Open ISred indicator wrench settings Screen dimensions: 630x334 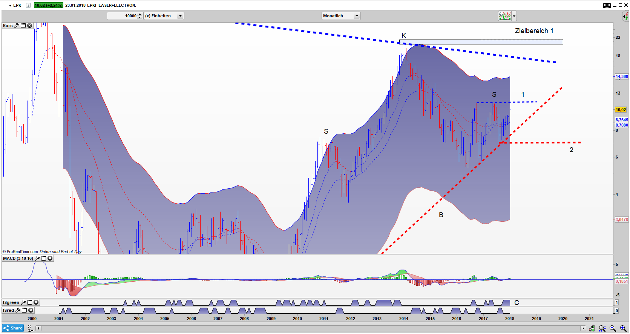click(18, 310)
